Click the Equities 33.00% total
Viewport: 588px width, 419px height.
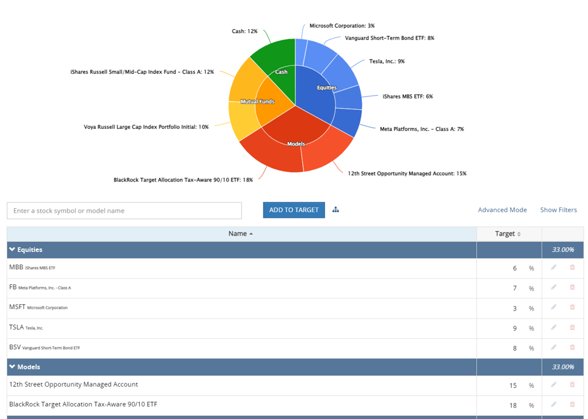pos(563,249)
